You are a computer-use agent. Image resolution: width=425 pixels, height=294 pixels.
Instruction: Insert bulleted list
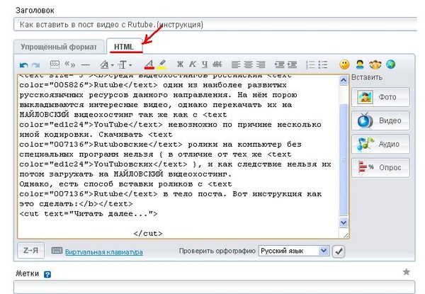pos(323,64)
